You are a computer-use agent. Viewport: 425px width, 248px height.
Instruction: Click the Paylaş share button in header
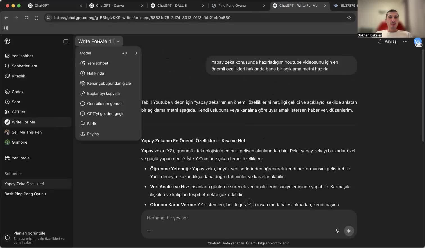click(x=387, y=41)
